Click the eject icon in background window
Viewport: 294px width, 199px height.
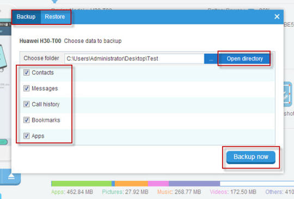(11, 176)
